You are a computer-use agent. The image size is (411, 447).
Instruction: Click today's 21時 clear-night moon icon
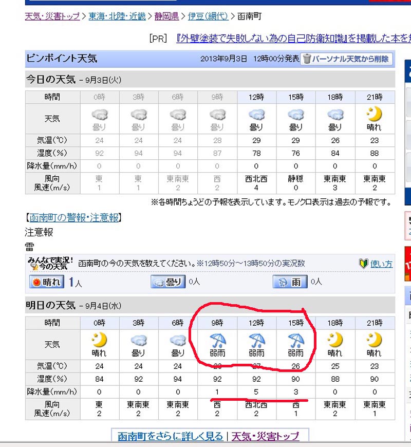[375, 114]
